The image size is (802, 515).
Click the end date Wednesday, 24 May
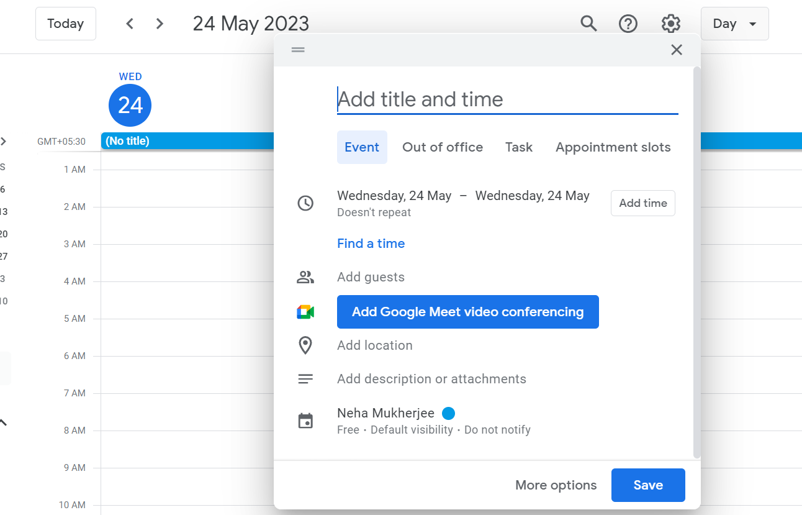click(533, 196)
